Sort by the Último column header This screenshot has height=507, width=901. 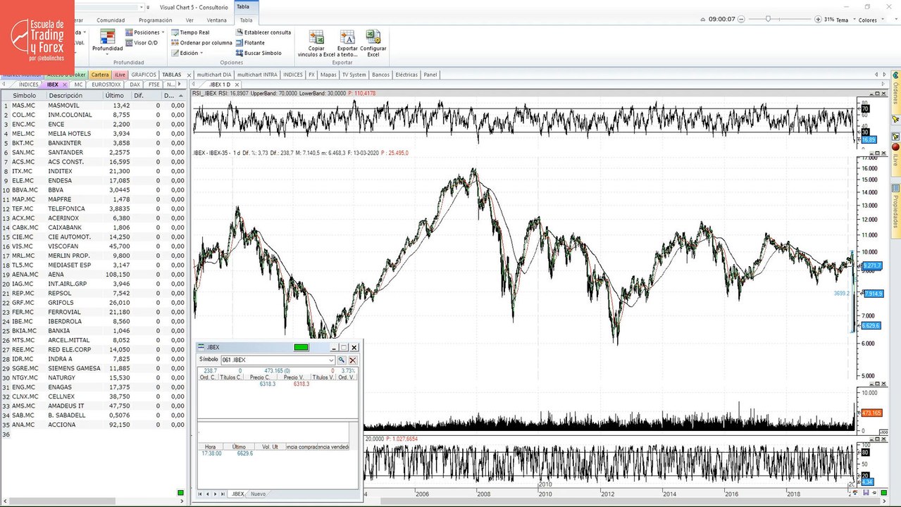pos(116,95)
